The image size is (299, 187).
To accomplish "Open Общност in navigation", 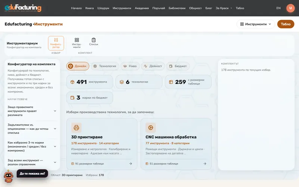I will point(195,8).
